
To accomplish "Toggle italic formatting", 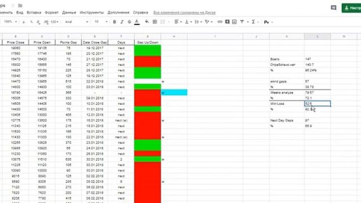I will coord(122,22).
